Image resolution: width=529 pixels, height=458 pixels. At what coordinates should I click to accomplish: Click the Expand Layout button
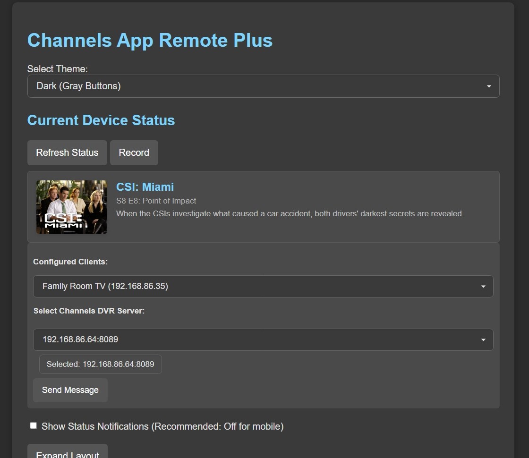point(68,453)
